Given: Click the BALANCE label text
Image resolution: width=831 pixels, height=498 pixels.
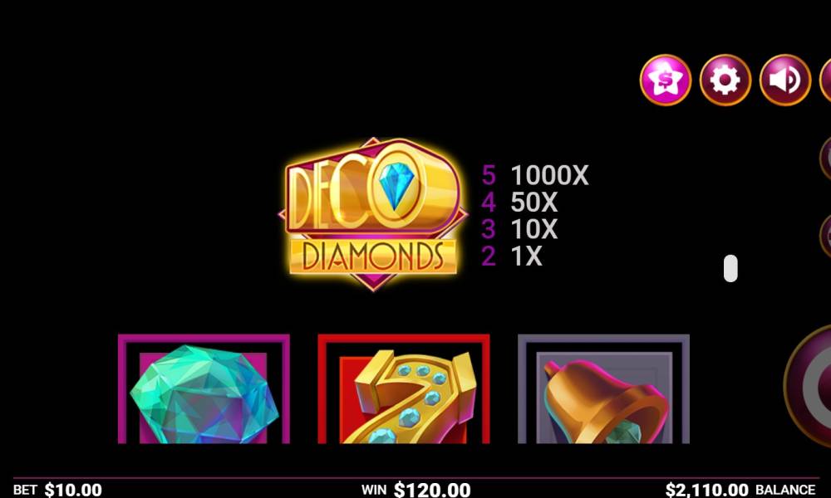Looking at the screenshot, I should 785,490.
